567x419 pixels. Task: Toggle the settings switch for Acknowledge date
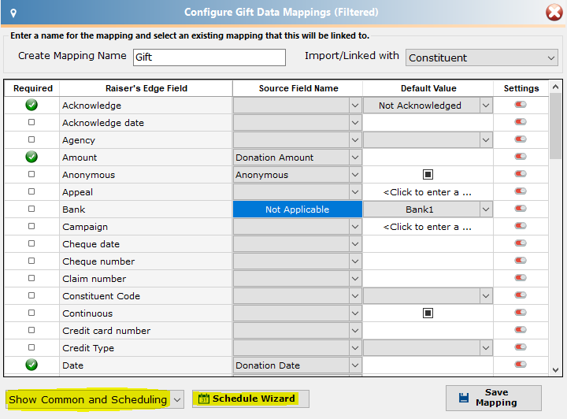pyautogui.click(x=521, y=122)
